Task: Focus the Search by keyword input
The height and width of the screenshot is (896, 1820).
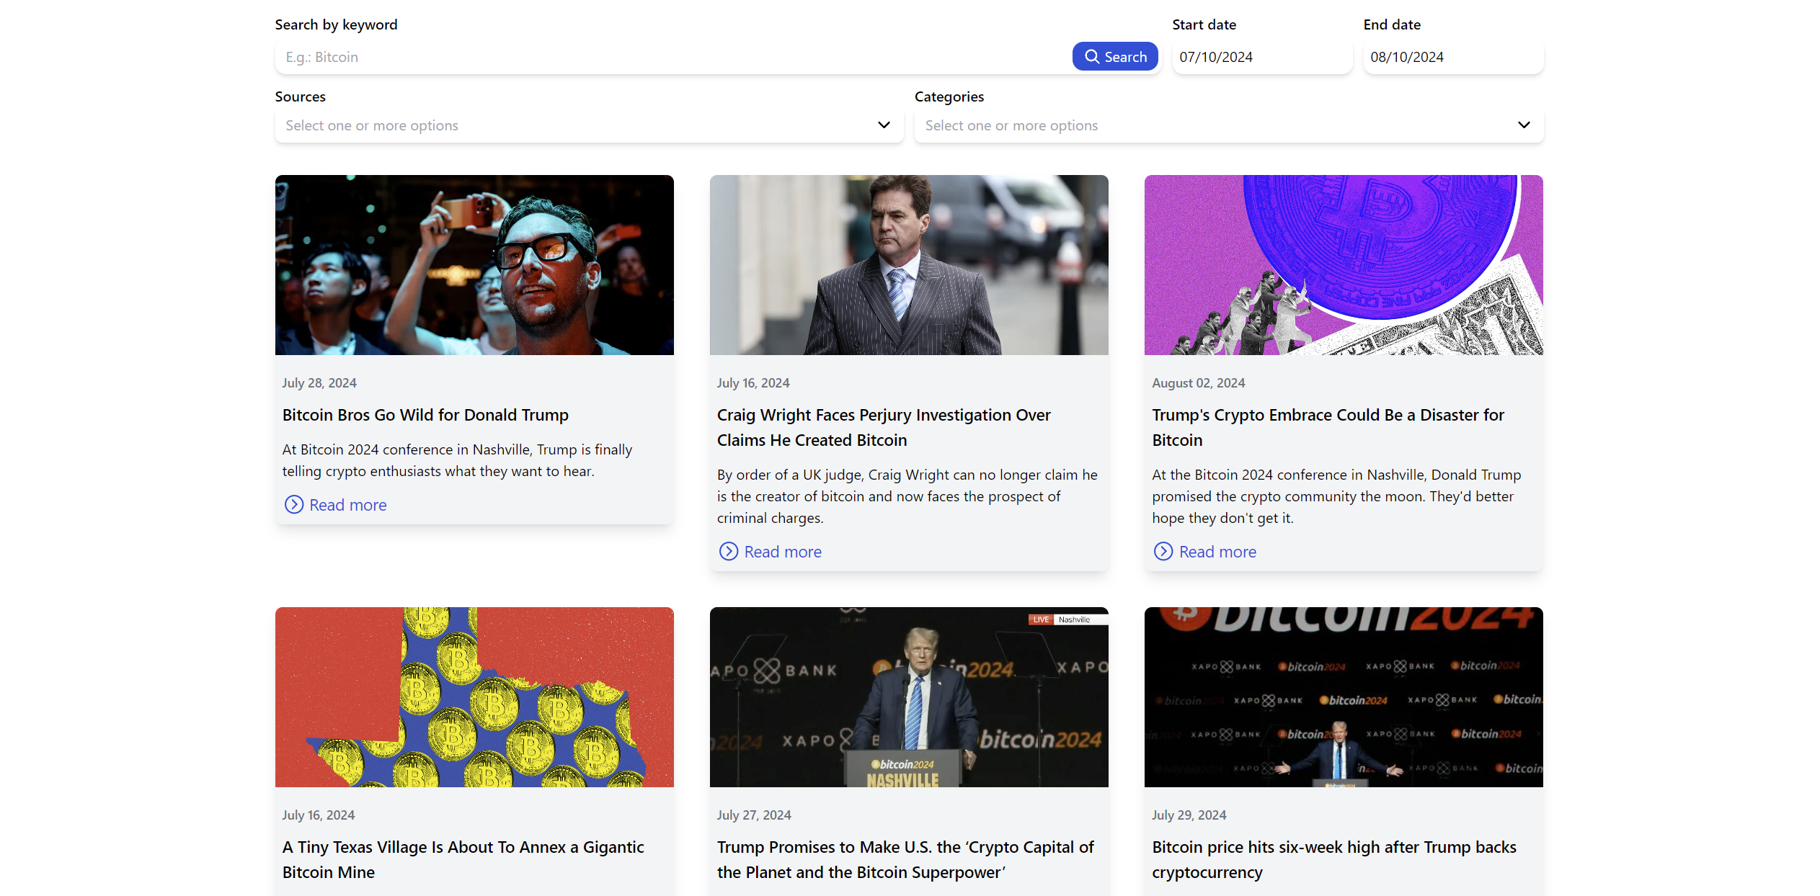Action: coord(670,57)
